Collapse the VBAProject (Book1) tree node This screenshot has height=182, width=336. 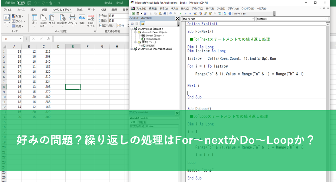pos(131,29)
